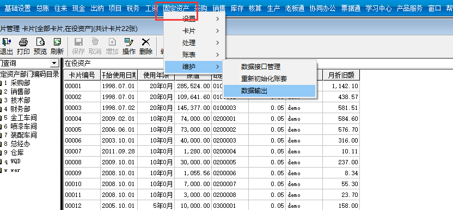This screenshot has width=453, height=210.
Task: Click the 删除 delete toolbar icon
Action: pos(145,46)
